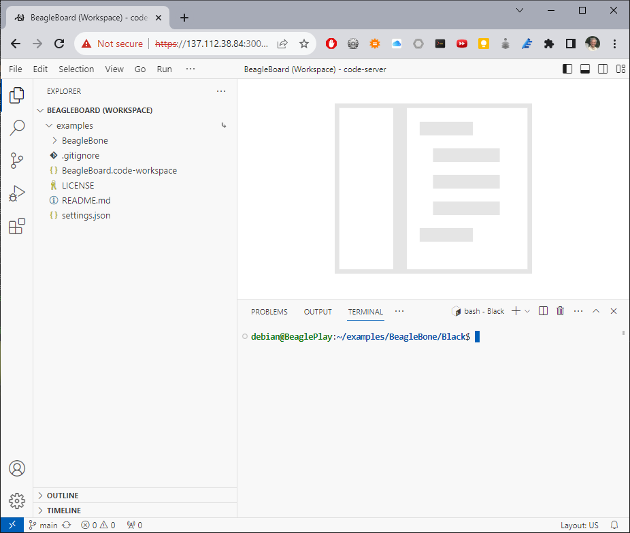Kill terminal with the trash icon
630x533 pixels.
[560, 311]
